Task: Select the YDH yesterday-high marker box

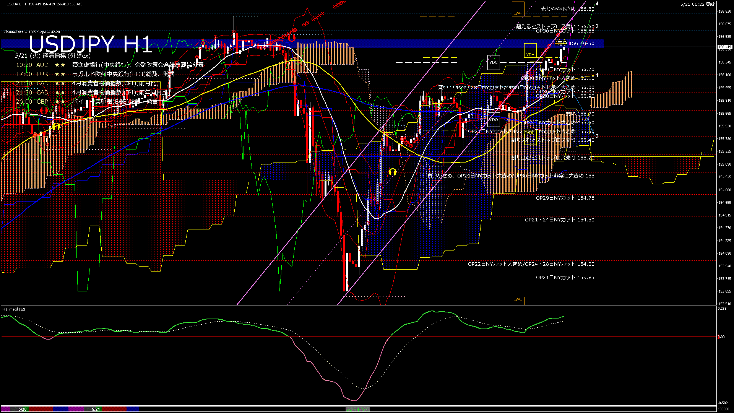Action: tap(530, 50)
